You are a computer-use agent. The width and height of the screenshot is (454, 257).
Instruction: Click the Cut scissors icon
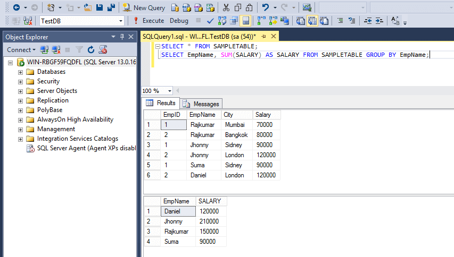coord(226,7)
